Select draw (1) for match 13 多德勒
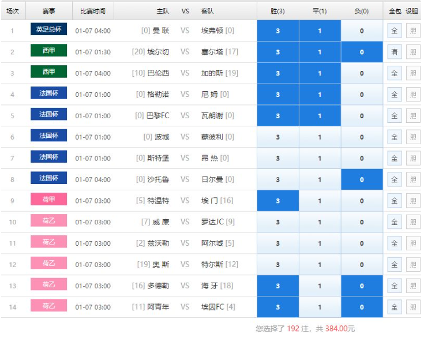 pos(320,286)
